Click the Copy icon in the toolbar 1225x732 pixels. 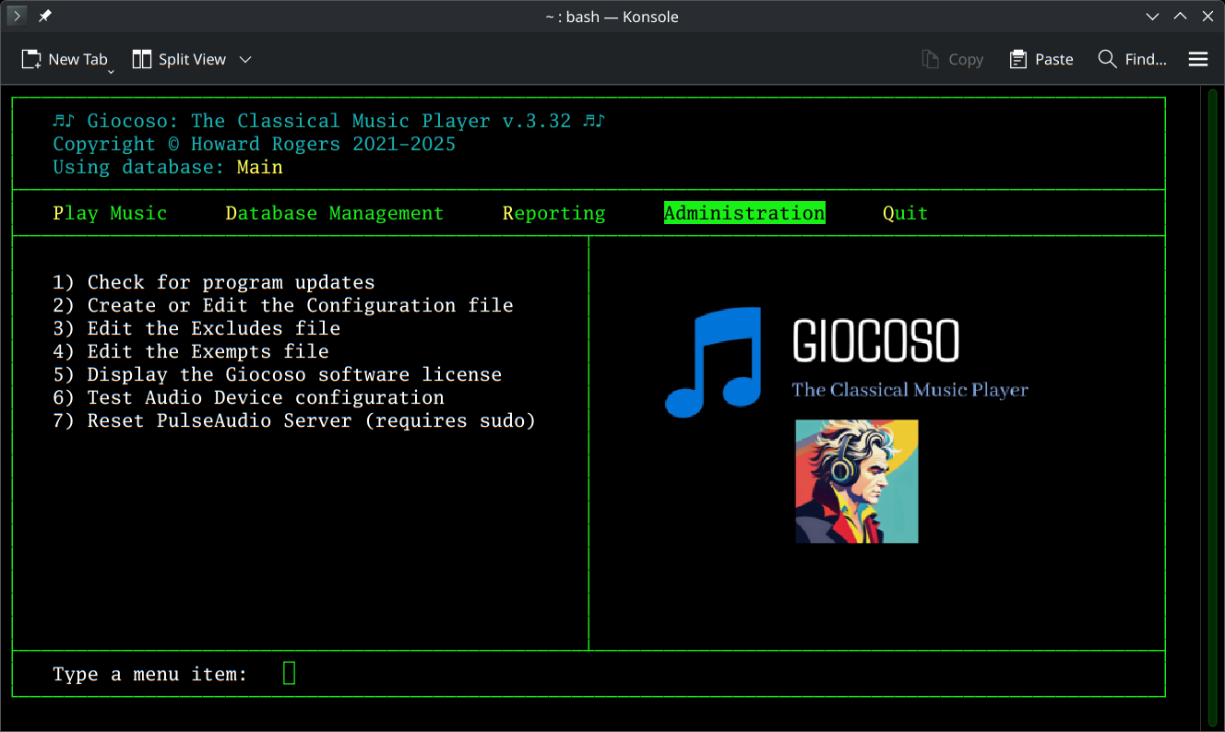coord(930,58)
